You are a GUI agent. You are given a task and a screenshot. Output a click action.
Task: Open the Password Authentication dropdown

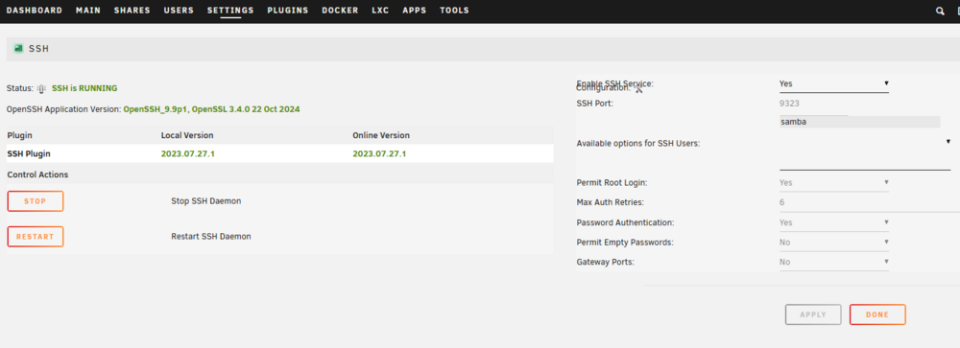(834, 222)
